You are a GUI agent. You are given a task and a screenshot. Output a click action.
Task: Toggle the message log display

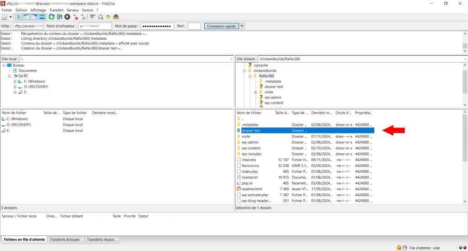[x=19, y=17]
